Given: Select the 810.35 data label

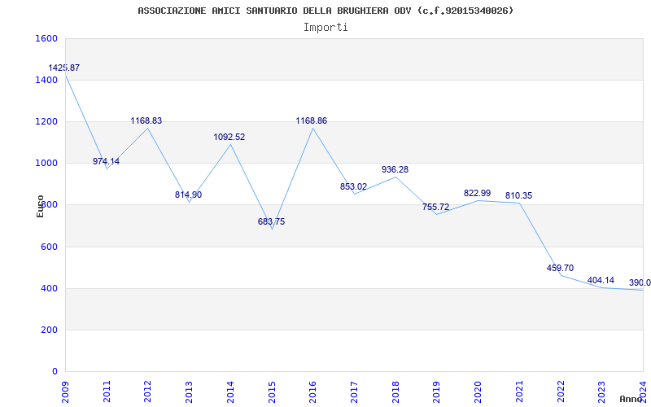Looking at the screenshot, I should click(x=518, y=195).
